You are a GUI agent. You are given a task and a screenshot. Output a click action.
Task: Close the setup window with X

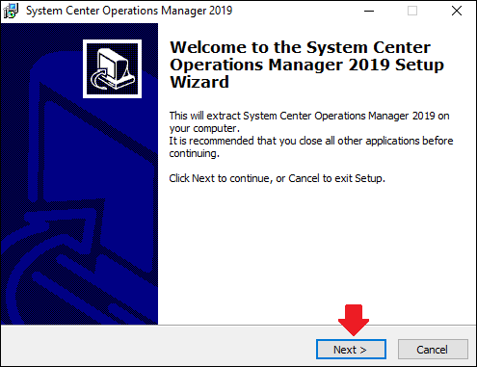tap(457, 11)
